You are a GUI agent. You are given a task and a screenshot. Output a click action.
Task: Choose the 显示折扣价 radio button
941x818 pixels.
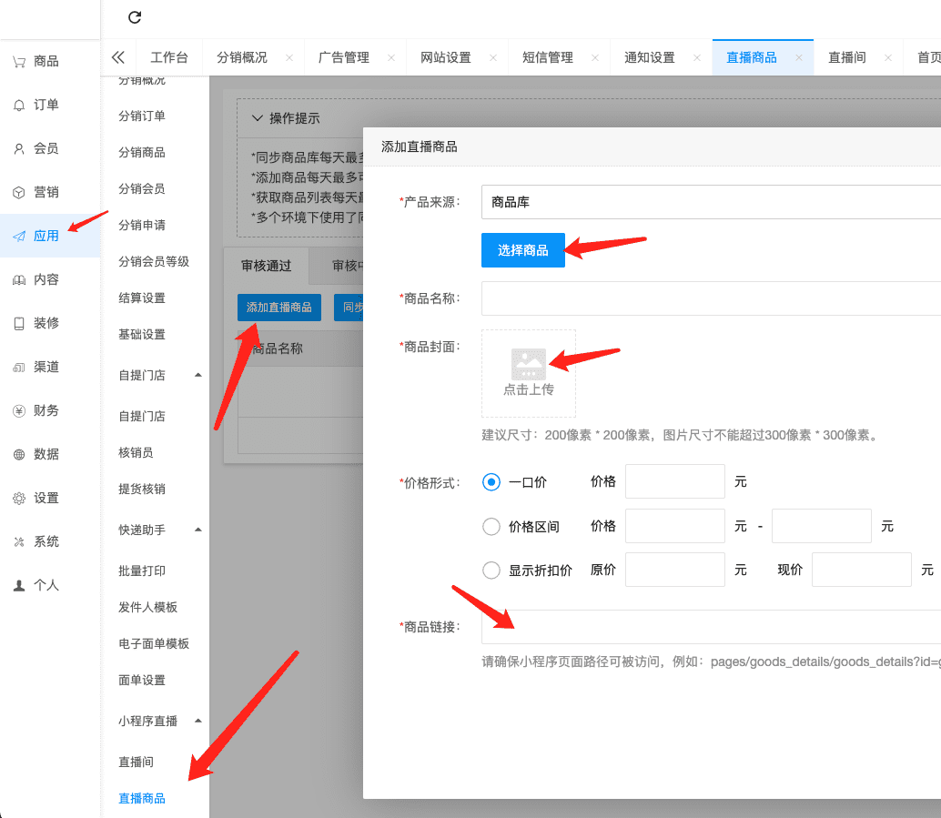point(491,571)
